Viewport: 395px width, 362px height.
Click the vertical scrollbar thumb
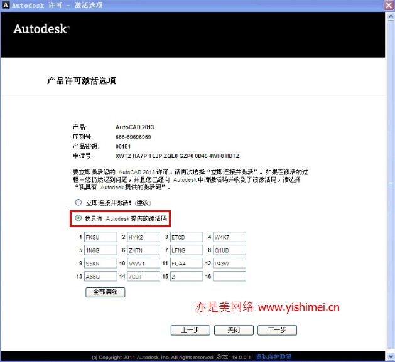pos(391,184)
